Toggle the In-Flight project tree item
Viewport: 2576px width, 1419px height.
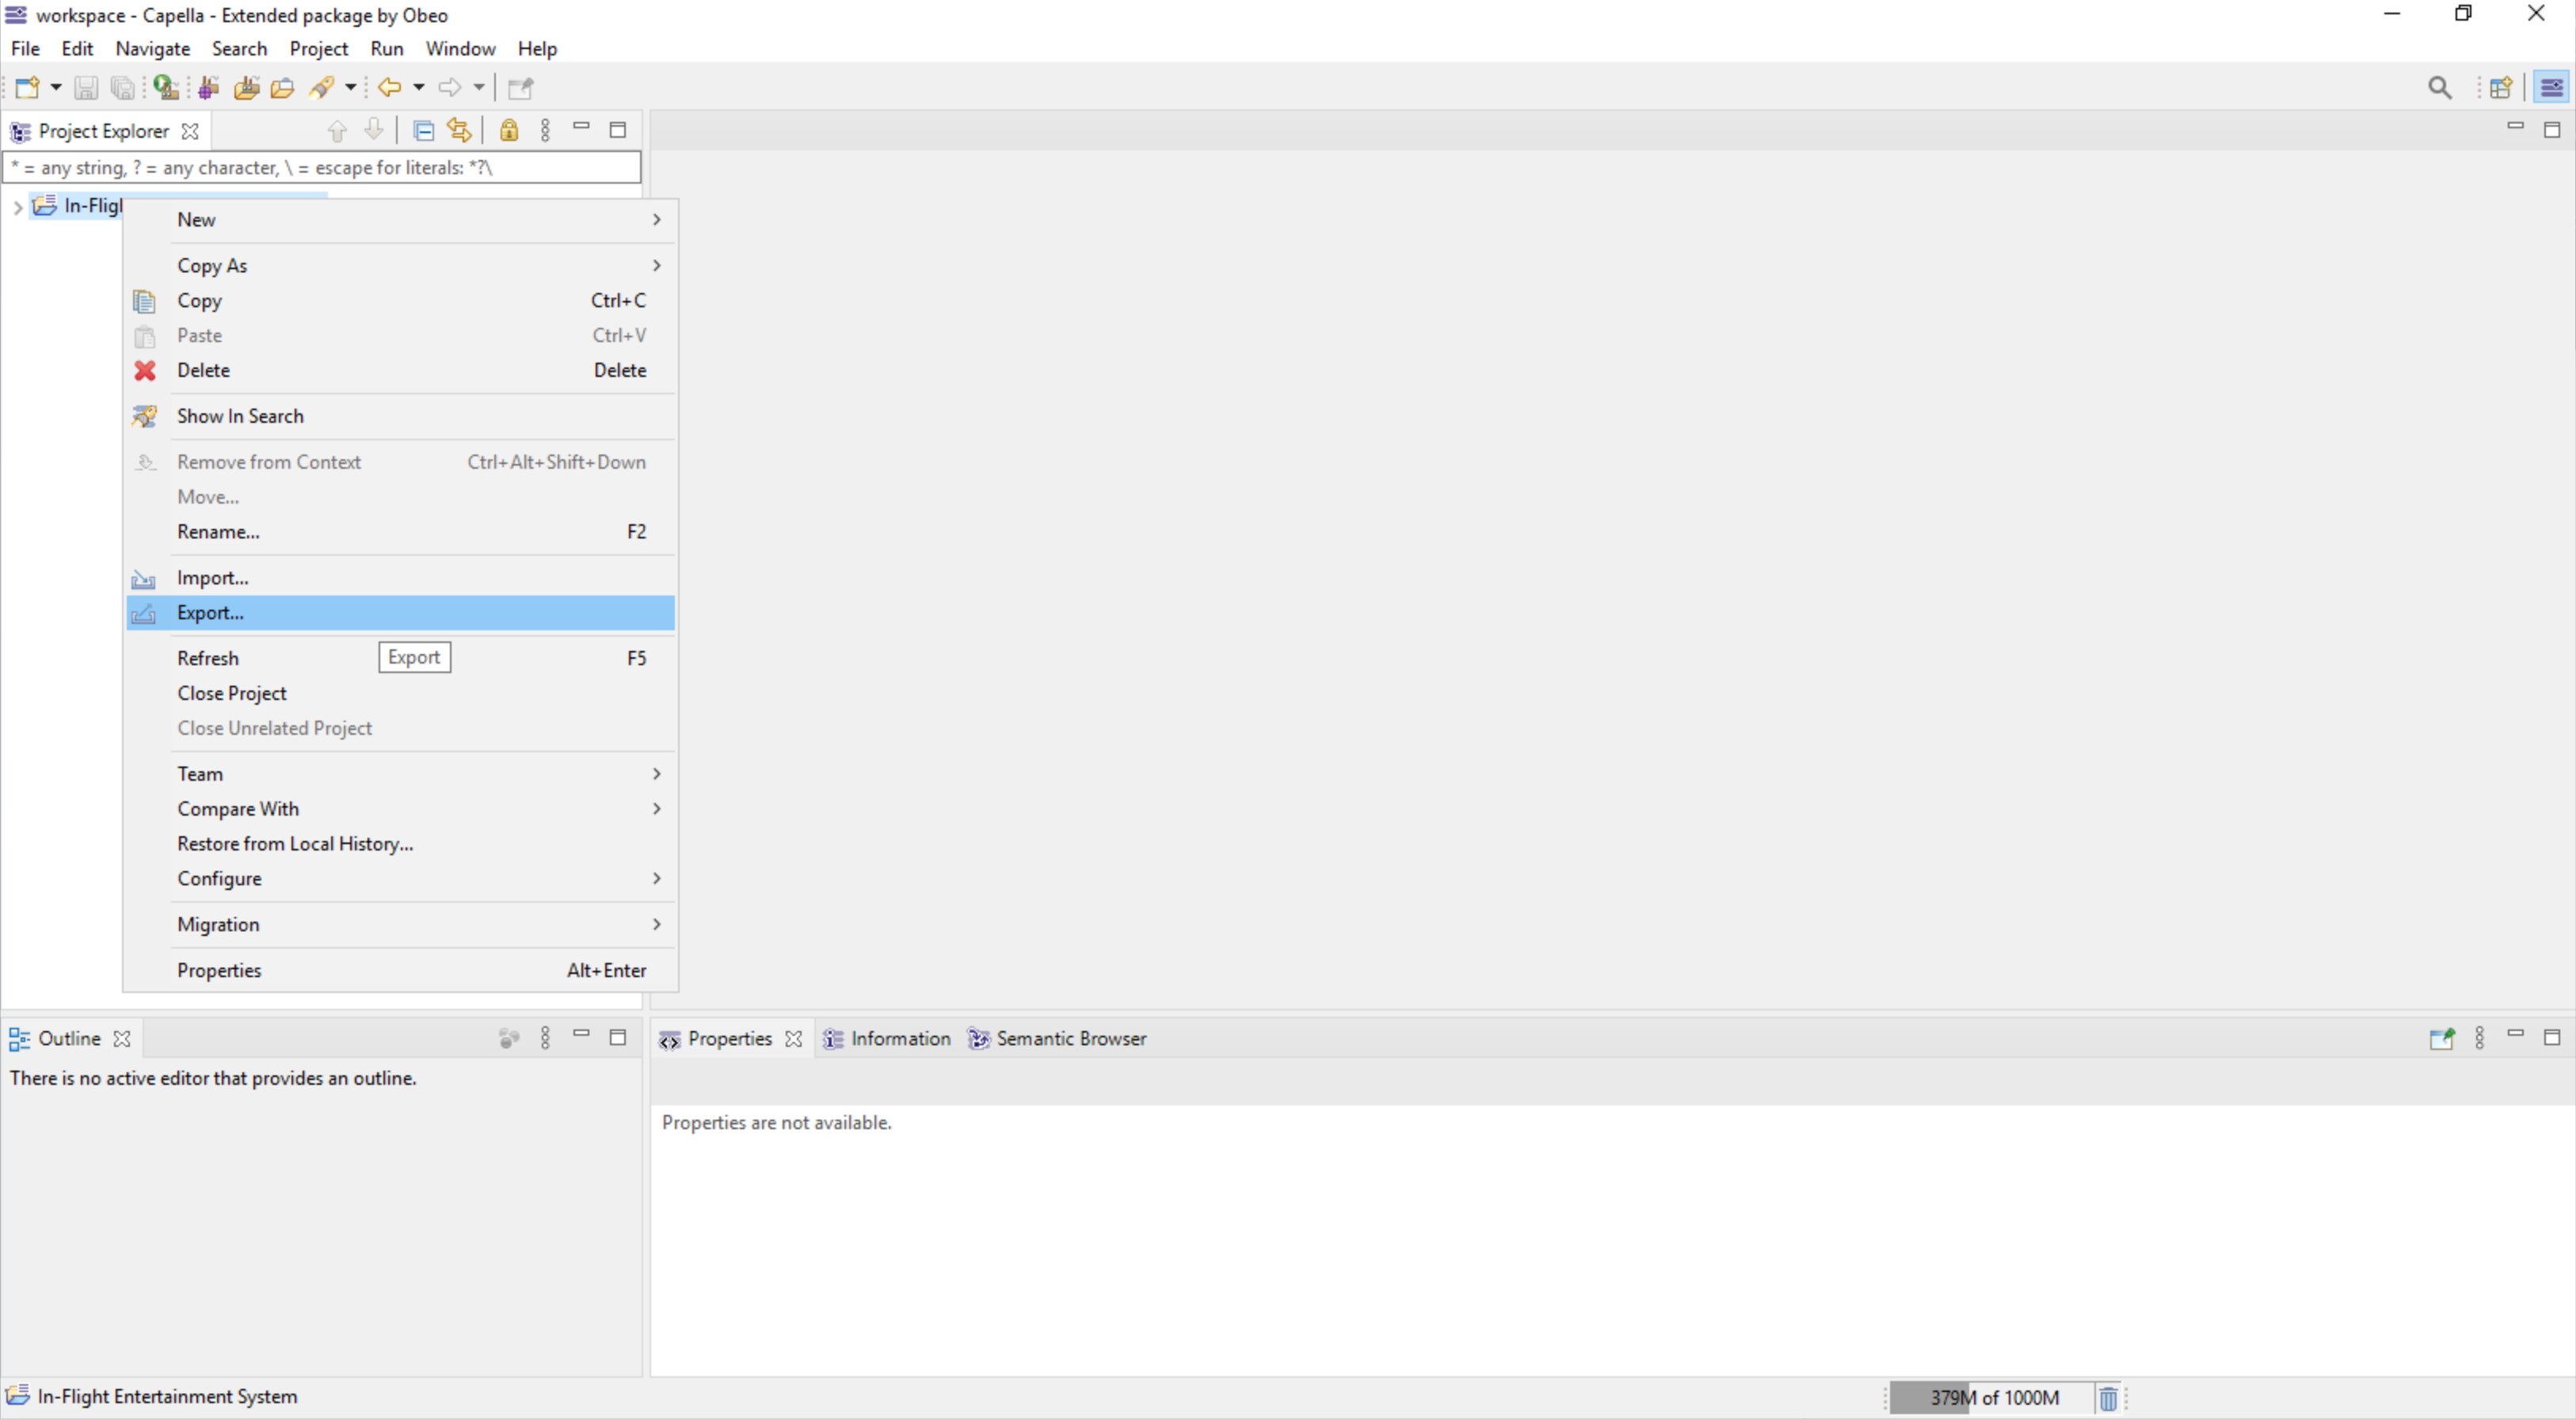pyautogui.click(x=19, y=204)
